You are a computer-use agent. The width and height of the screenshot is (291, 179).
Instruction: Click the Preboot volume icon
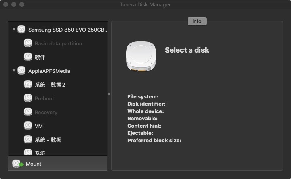(x=28, y=98)
